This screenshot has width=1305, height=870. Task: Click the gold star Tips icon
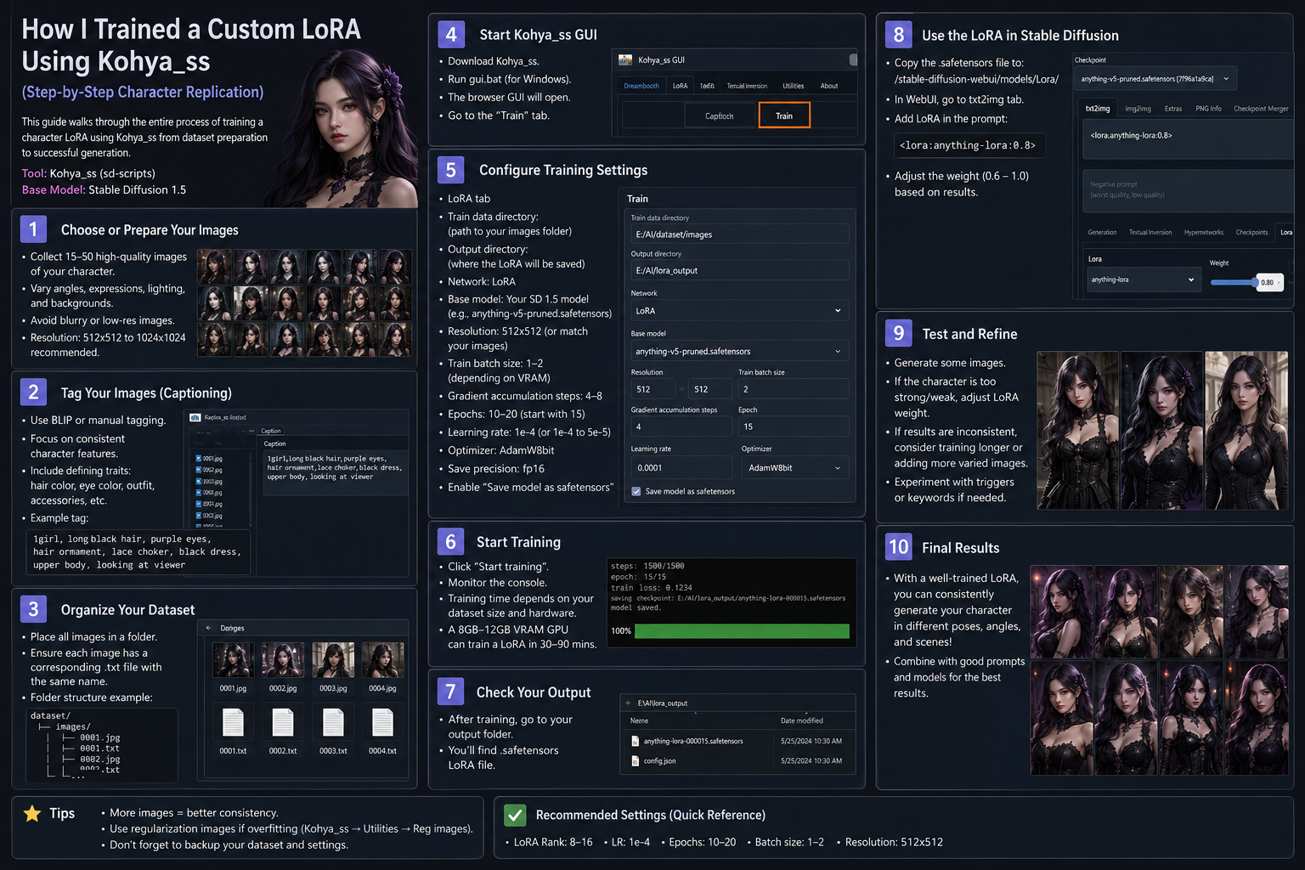pos(32,814)
